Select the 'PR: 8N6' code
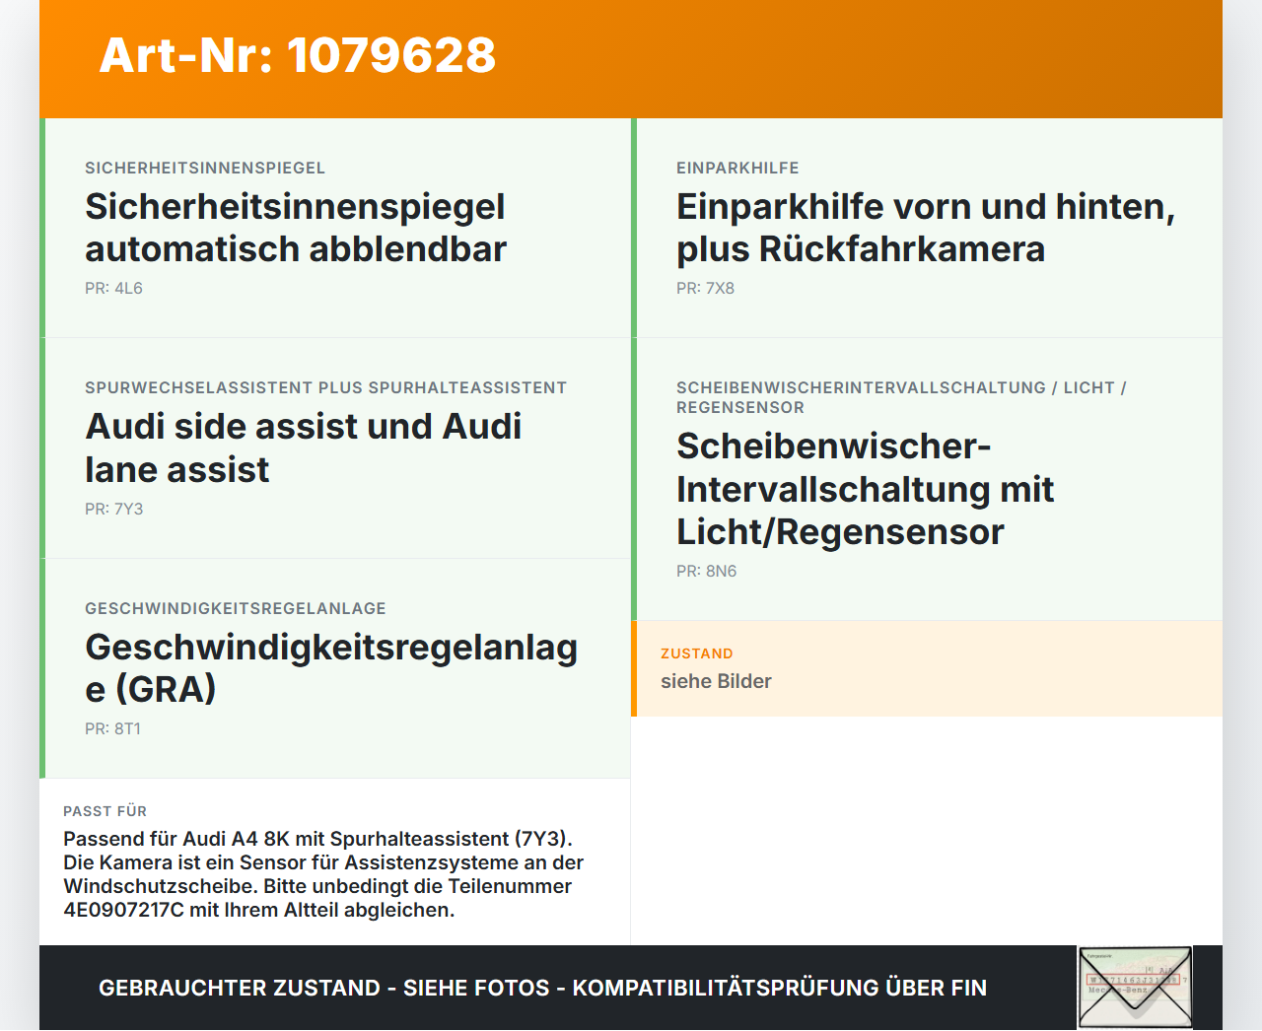This screenshot has width=1262, height=1031. point(707,572)
